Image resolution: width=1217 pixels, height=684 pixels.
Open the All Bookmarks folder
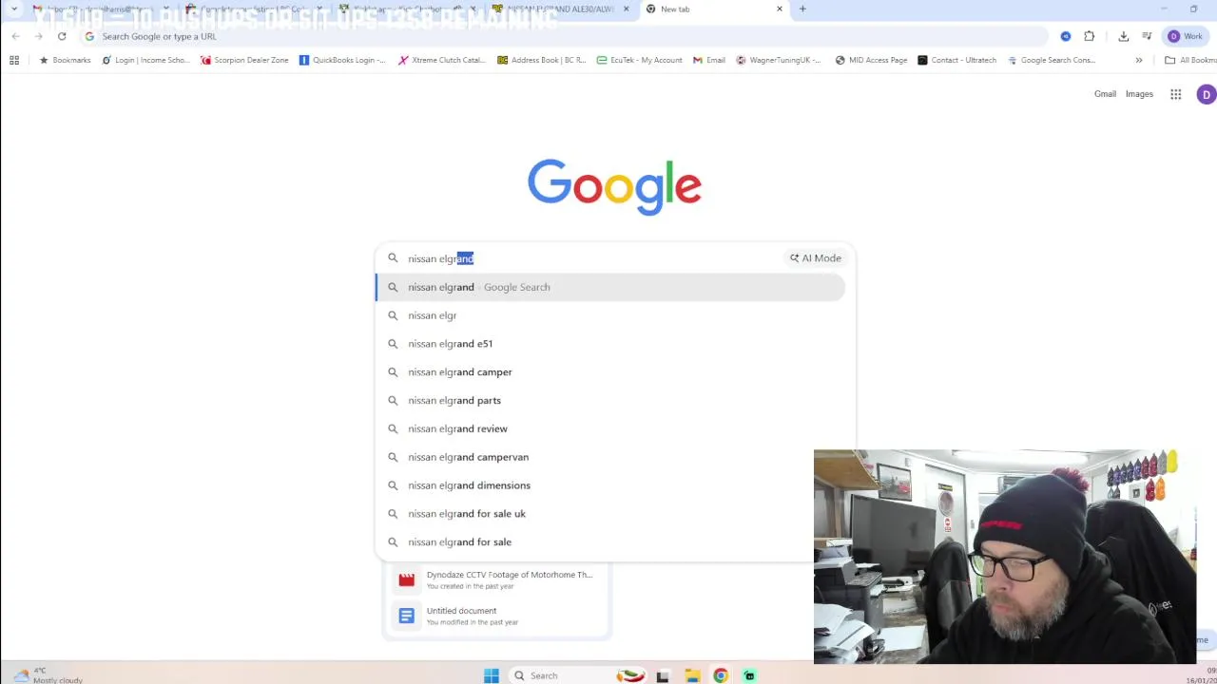click(x=1190, y=60)
